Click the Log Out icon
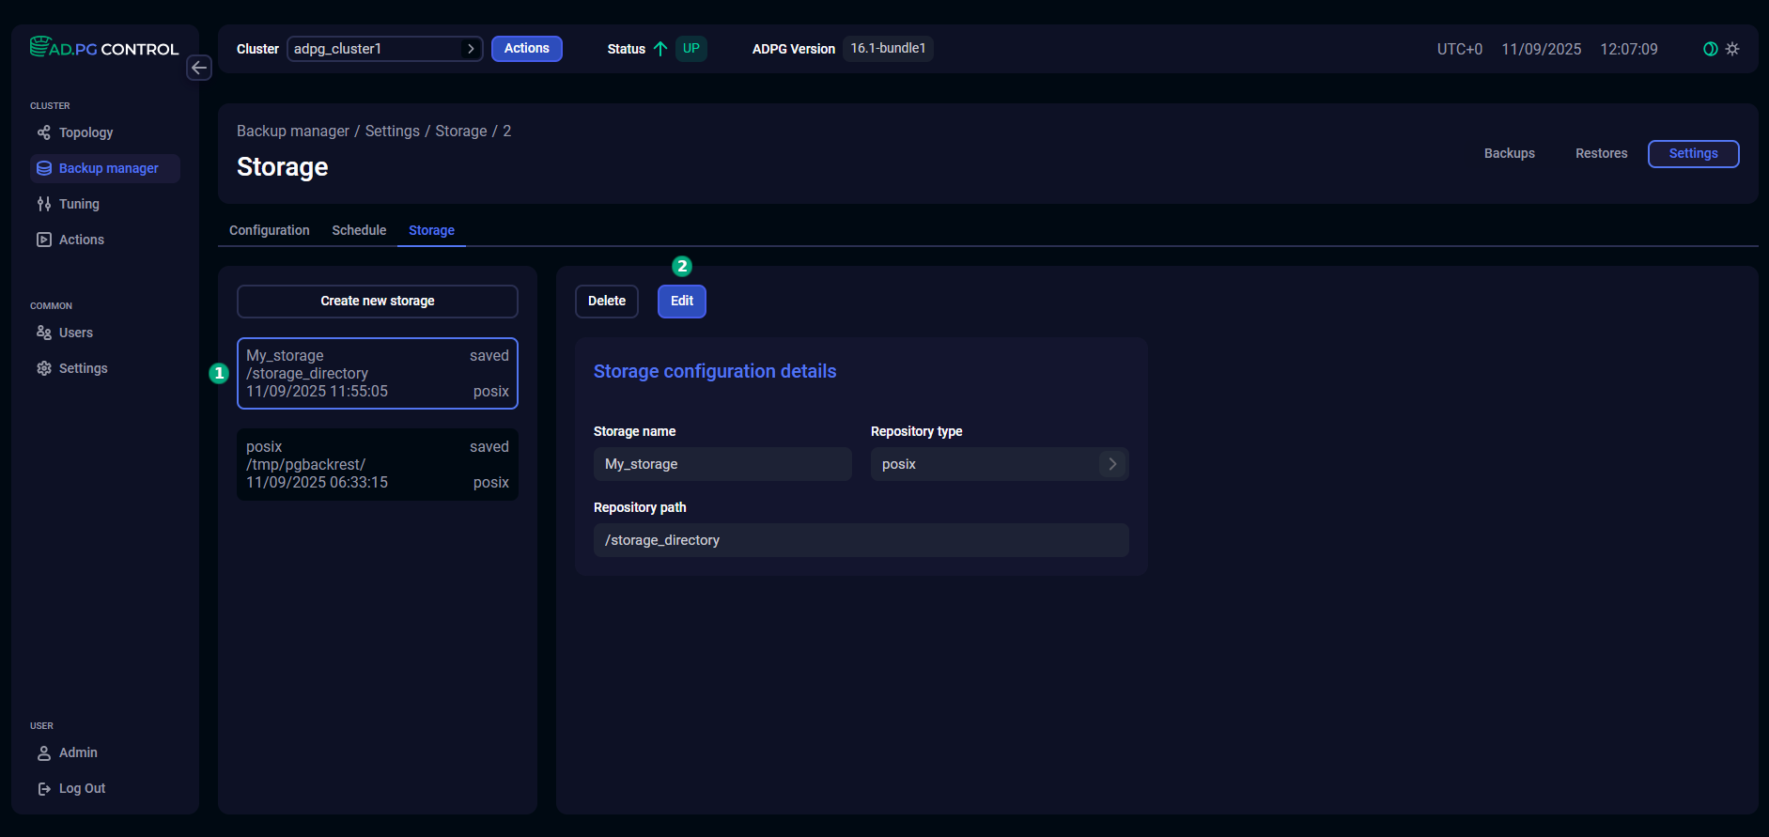The image size is (1769, 837). pos(44,788)
